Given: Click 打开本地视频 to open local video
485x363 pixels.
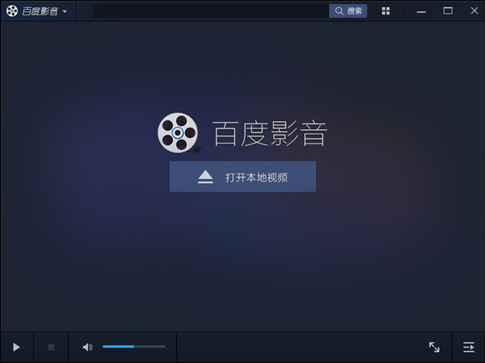Looking at the screenshot, I should click(x=242, y=177).
